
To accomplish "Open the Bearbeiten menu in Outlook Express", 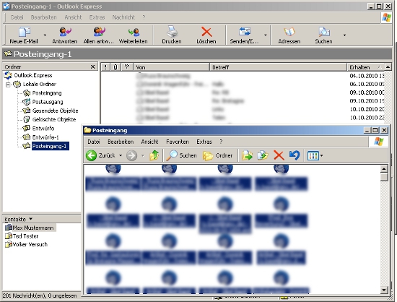I will (x=43, y=17).
